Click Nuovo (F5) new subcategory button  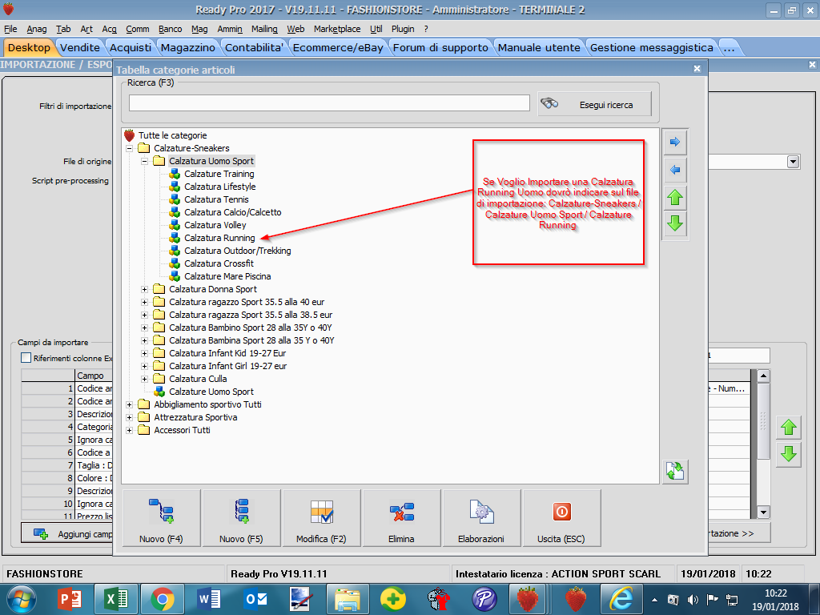coord(241,518)
